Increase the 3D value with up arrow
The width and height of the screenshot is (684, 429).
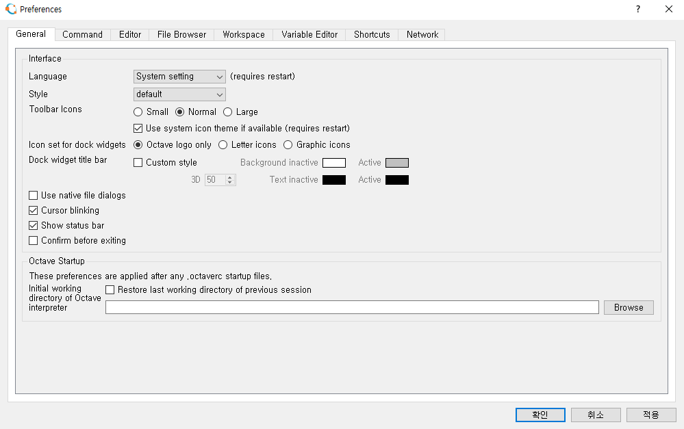(x=230, y=177)
